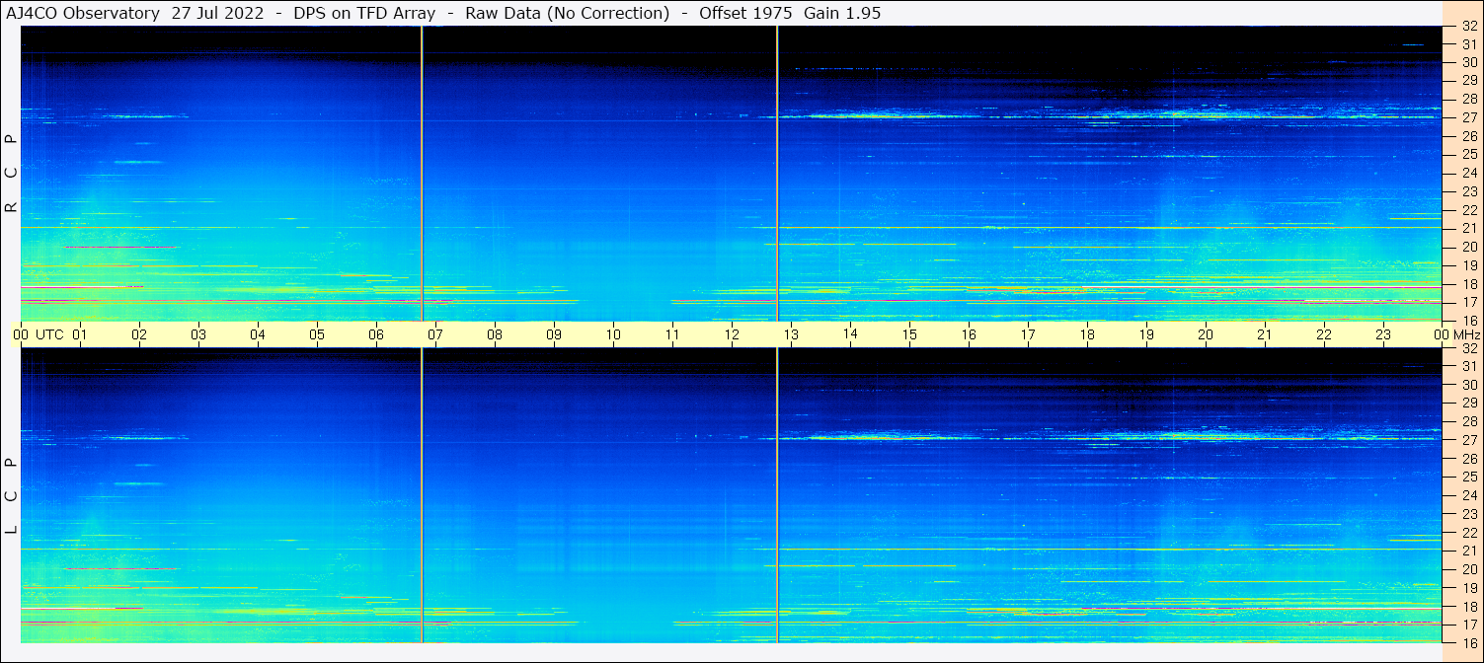This screenshot has width=1484, height=663.
Task: Click the "19" hour tick on the time axis
Action: [x=1146, y=334]
